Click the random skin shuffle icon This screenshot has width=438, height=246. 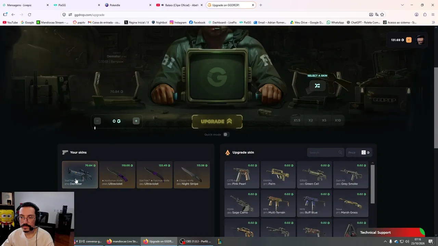(317, 86)
